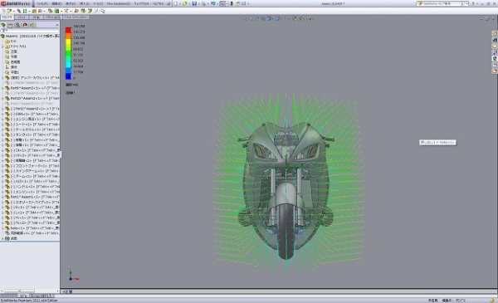The height and width of the screenshot is (303, 498).
Task: Click the red swatch on velocity legend
Action: point(68,30)
